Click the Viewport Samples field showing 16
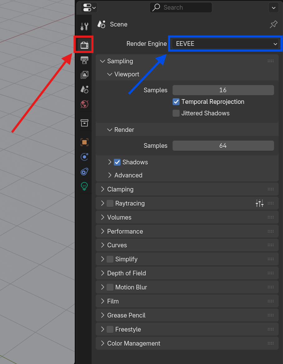 click(x=223, y=90)
